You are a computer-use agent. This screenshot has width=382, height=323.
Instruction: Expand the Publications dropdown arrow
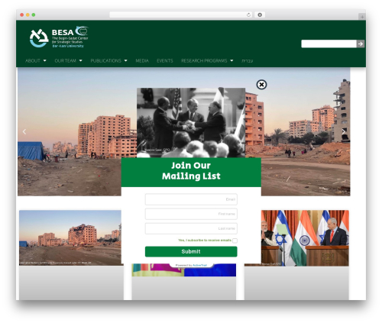(x=126, y=60)
